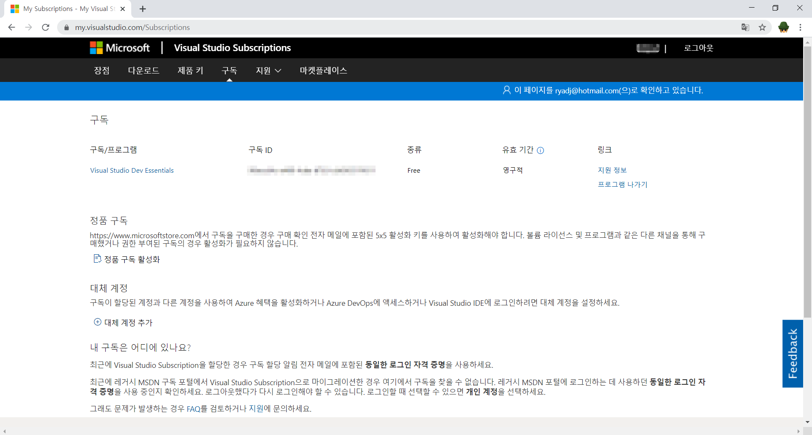The image size is (812, 435).
Task: Open the 장점 menu item
Action: (101, 71)
